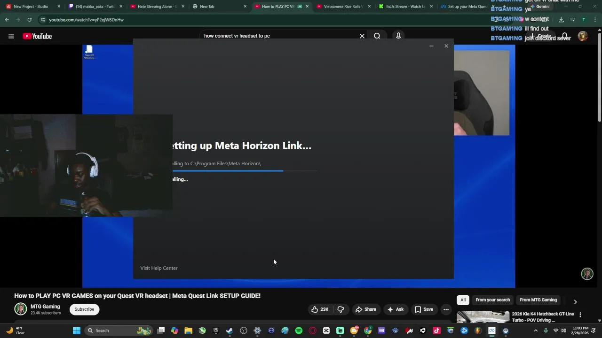View site information icon in address bar

[43, 20]
